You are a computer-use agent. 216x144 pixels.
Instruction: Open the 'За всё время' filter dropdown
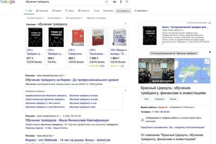click(x=55, y=18)
